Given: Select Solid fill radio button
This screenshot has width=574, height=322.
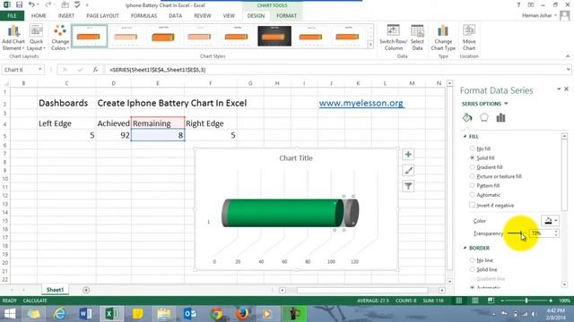Looking at the screenshot, I should point(473,157).
